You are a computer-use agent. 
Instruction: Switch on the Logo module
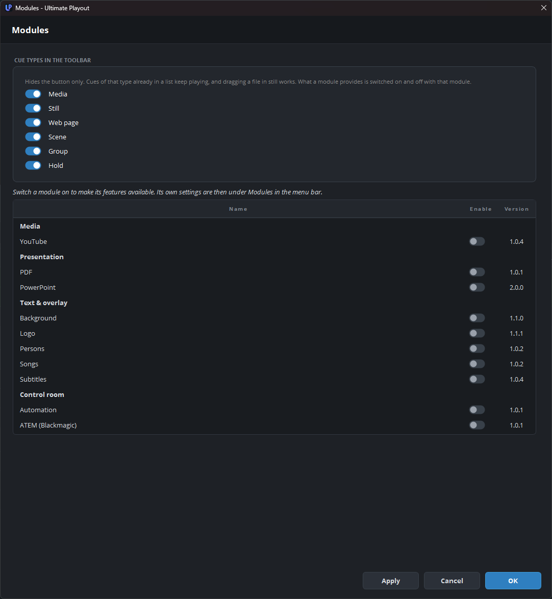[x=476, y=333]
